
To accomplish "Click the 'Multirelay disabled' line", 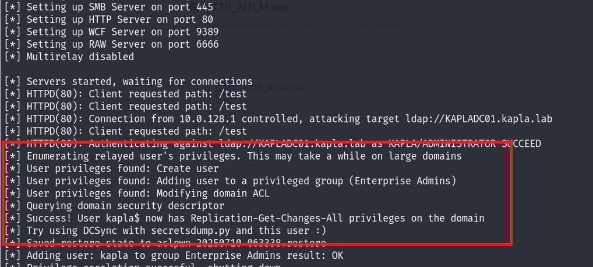I will tap(69, 57).
